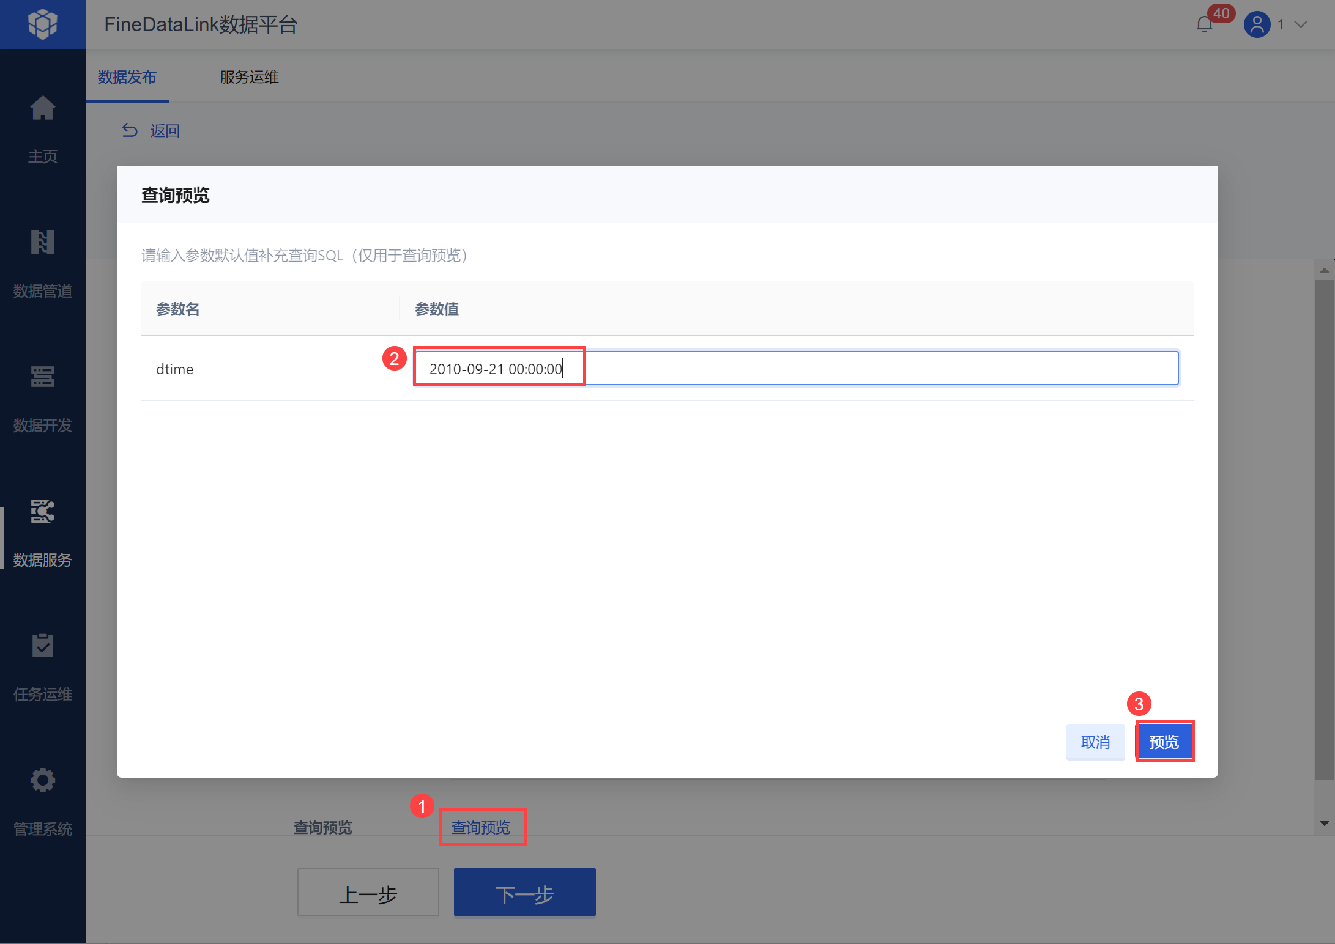The width and height of the screenshot is (1335, 944).
Task: Switch to 服务运维 tab
Action: [249, 77]
